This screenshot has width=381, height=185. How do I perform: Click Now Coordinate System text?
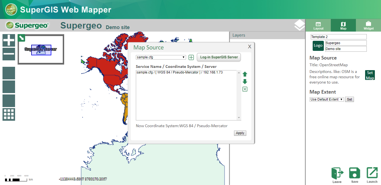[x=182, y=126]
